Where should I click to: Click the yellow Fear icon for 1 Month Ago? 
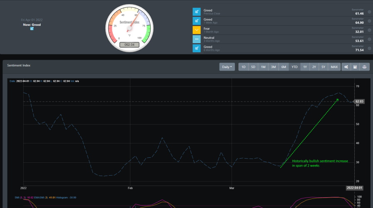(x=197, y=30)
